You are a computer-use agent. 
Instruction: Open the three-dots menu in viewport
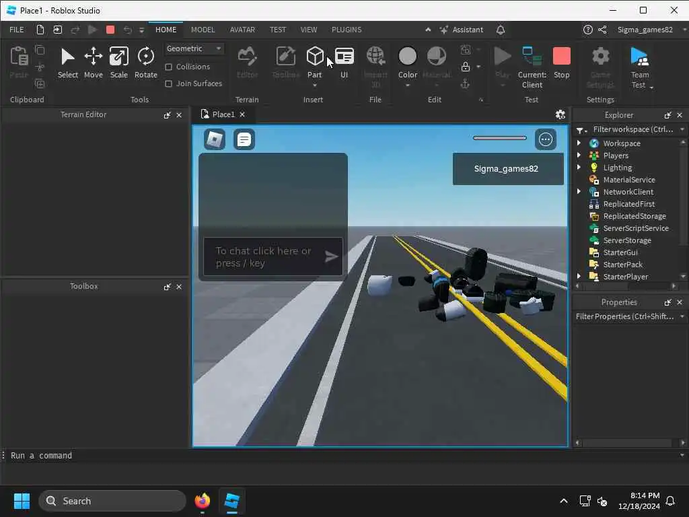[x=545, y=140]
